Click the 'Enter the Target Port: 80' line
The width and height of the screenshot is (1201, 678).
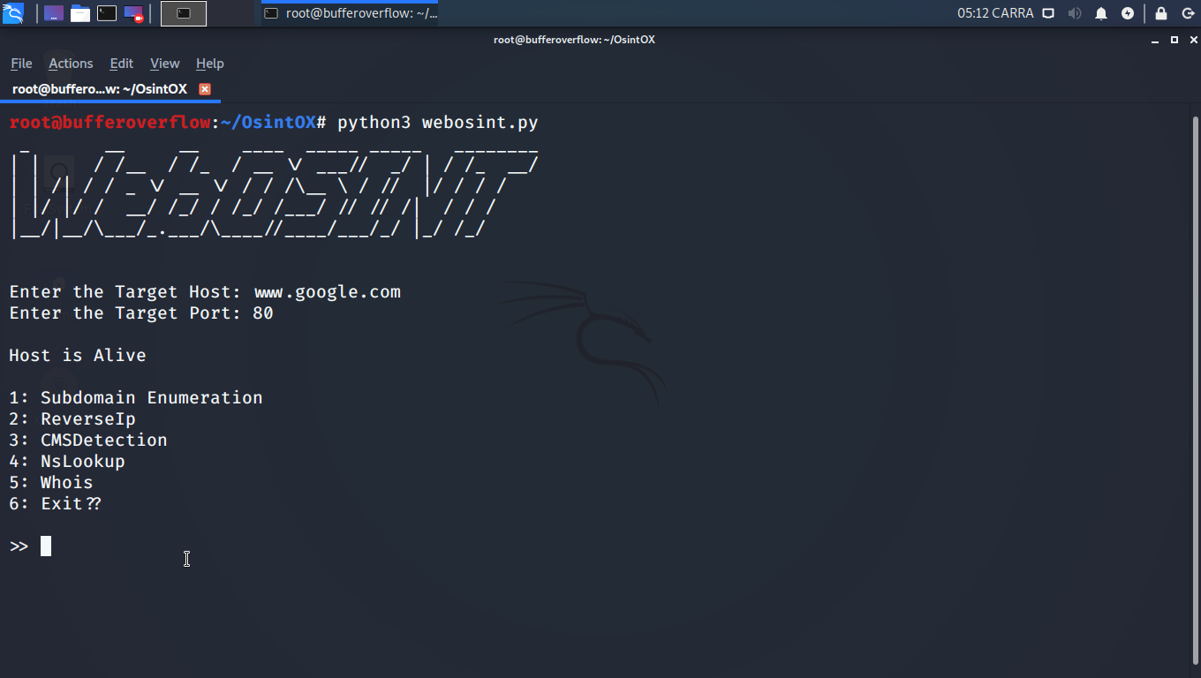[x=141, y=313]
